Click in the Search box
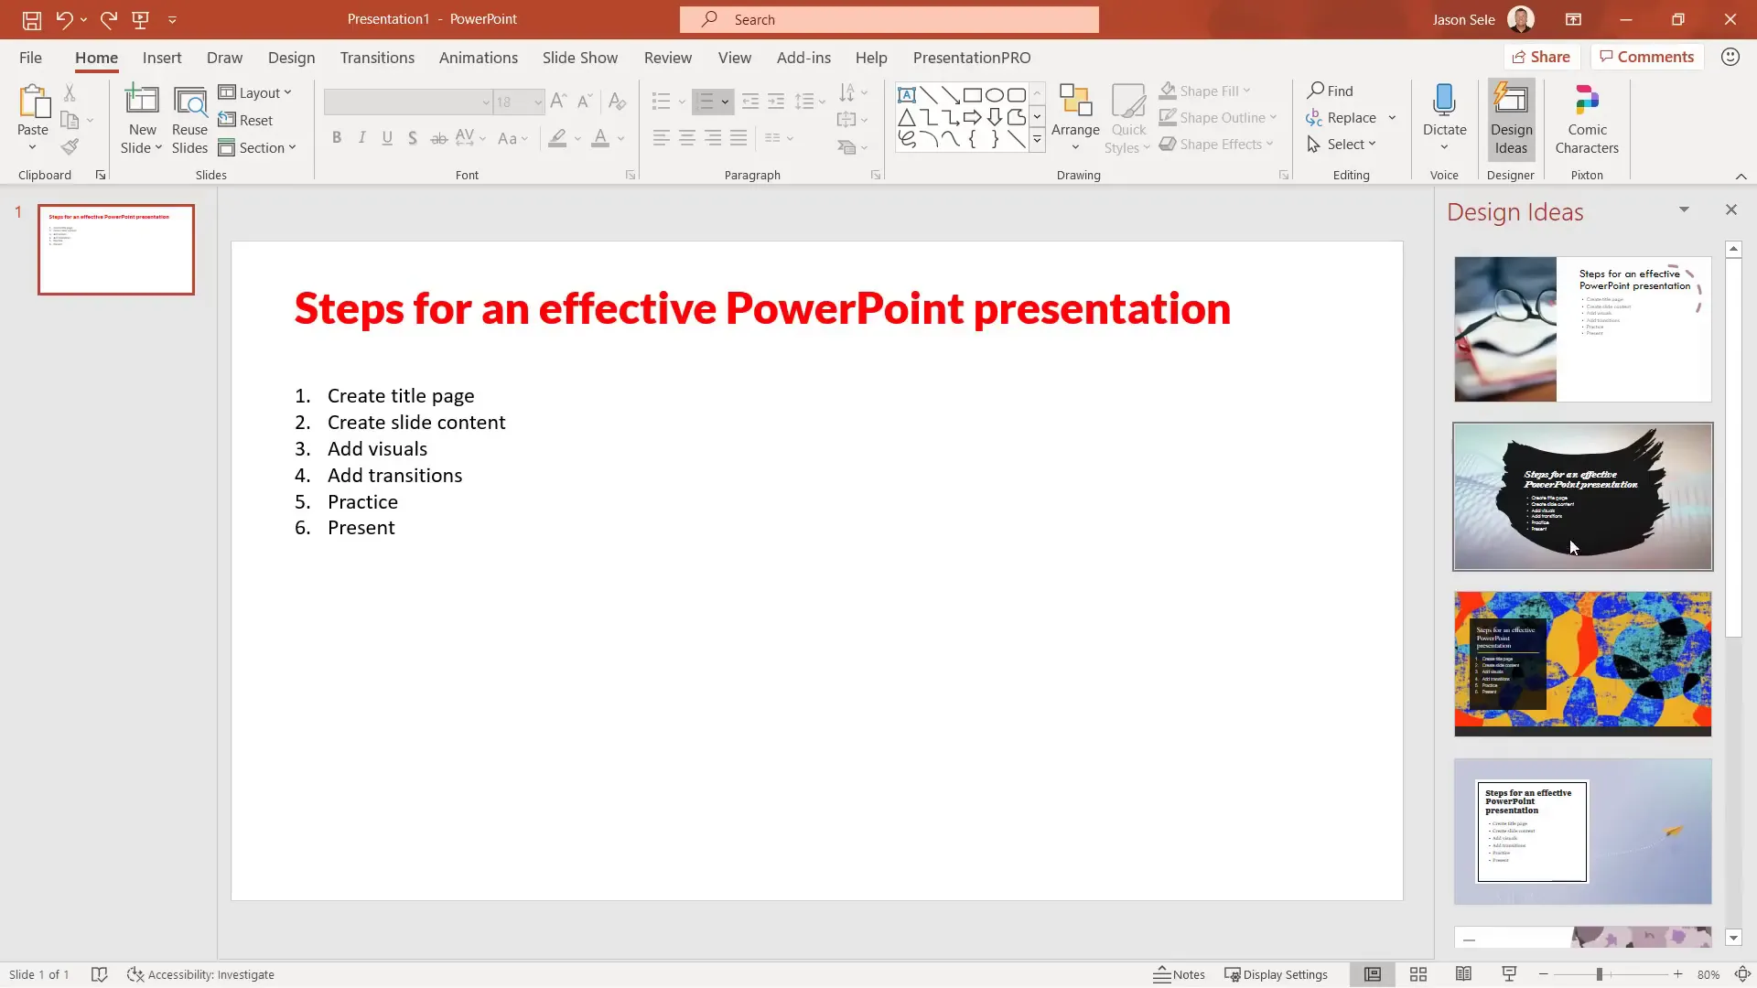 (889, 19)
